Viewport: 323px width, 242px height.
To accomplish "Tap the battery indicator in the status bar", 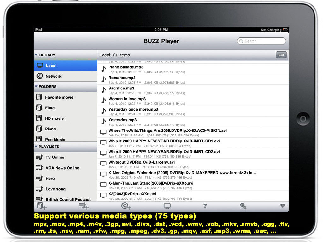I will (x=285, y=30).
